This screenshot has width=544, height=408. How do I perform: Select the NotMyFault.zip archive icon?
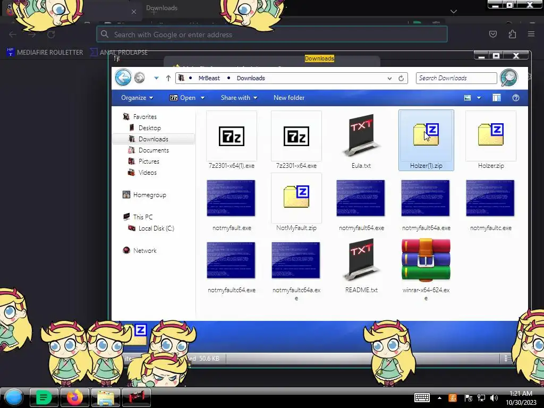(x=296, y=197)
